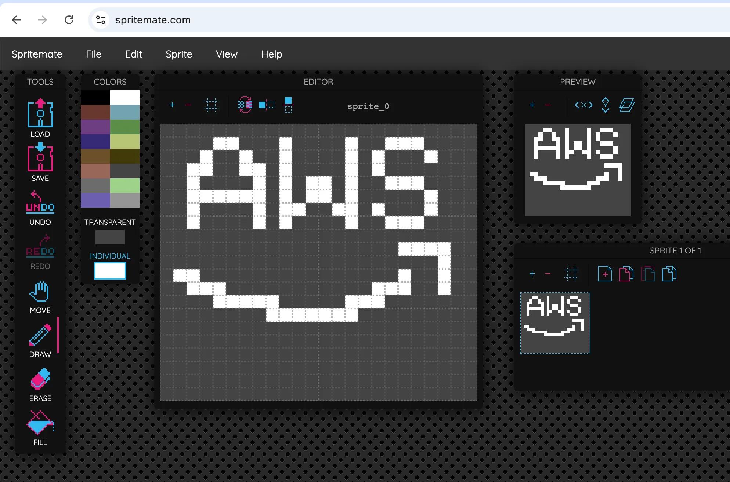Pick the reddish-brown color swatch

click(95, 112)
